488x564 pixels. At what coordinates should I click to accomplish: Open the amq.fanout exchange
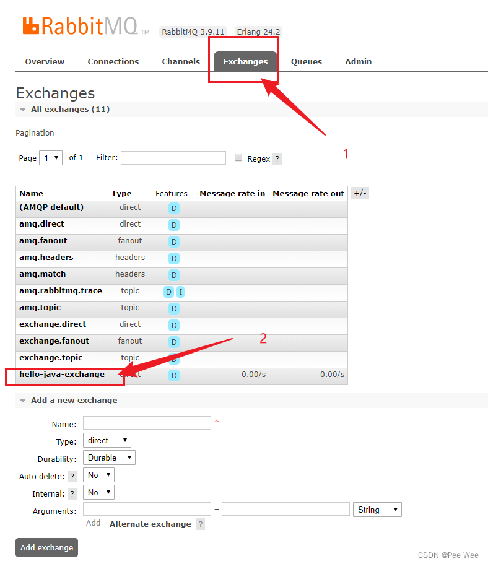click(43, 241)
